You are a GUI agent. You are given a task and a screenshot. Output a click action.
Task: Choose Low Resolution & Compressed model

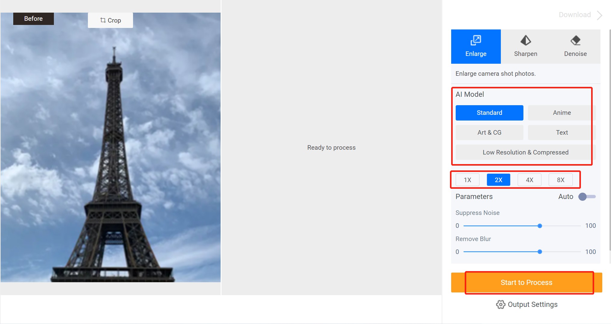coord(526,152)
